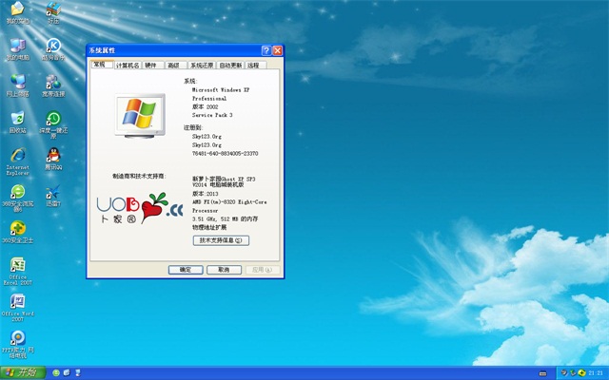
Task: Click the Support Information (技术支持信息) button
Action: [222, 240]
